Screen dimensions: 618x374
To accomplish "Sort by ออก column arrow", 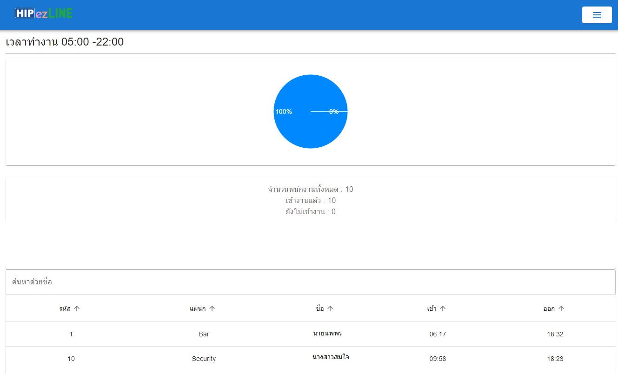I will click(561, 308).
